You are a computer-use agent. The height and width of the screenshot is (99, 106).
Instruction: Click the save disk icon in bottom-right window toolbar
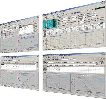pyautogui.click(x=47, y=58)
